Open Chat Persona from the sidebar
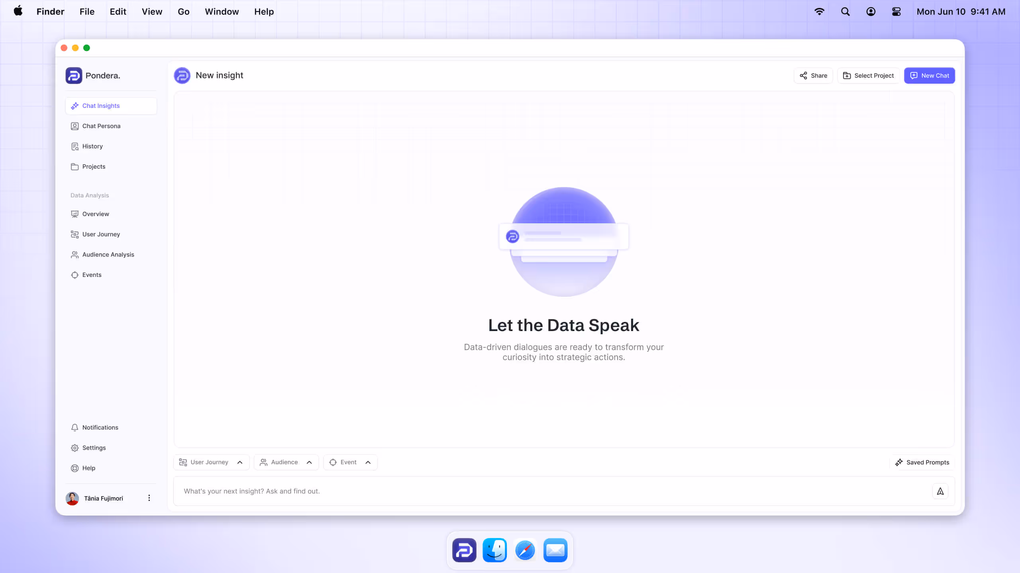This screenshot has width=1020, height=573. pyautogui.click(x=102, y=126)
